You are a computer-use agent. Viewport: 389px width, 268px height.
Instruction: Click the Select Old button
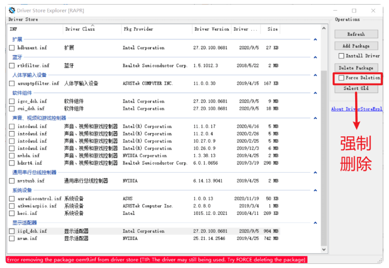coord(356,89)
